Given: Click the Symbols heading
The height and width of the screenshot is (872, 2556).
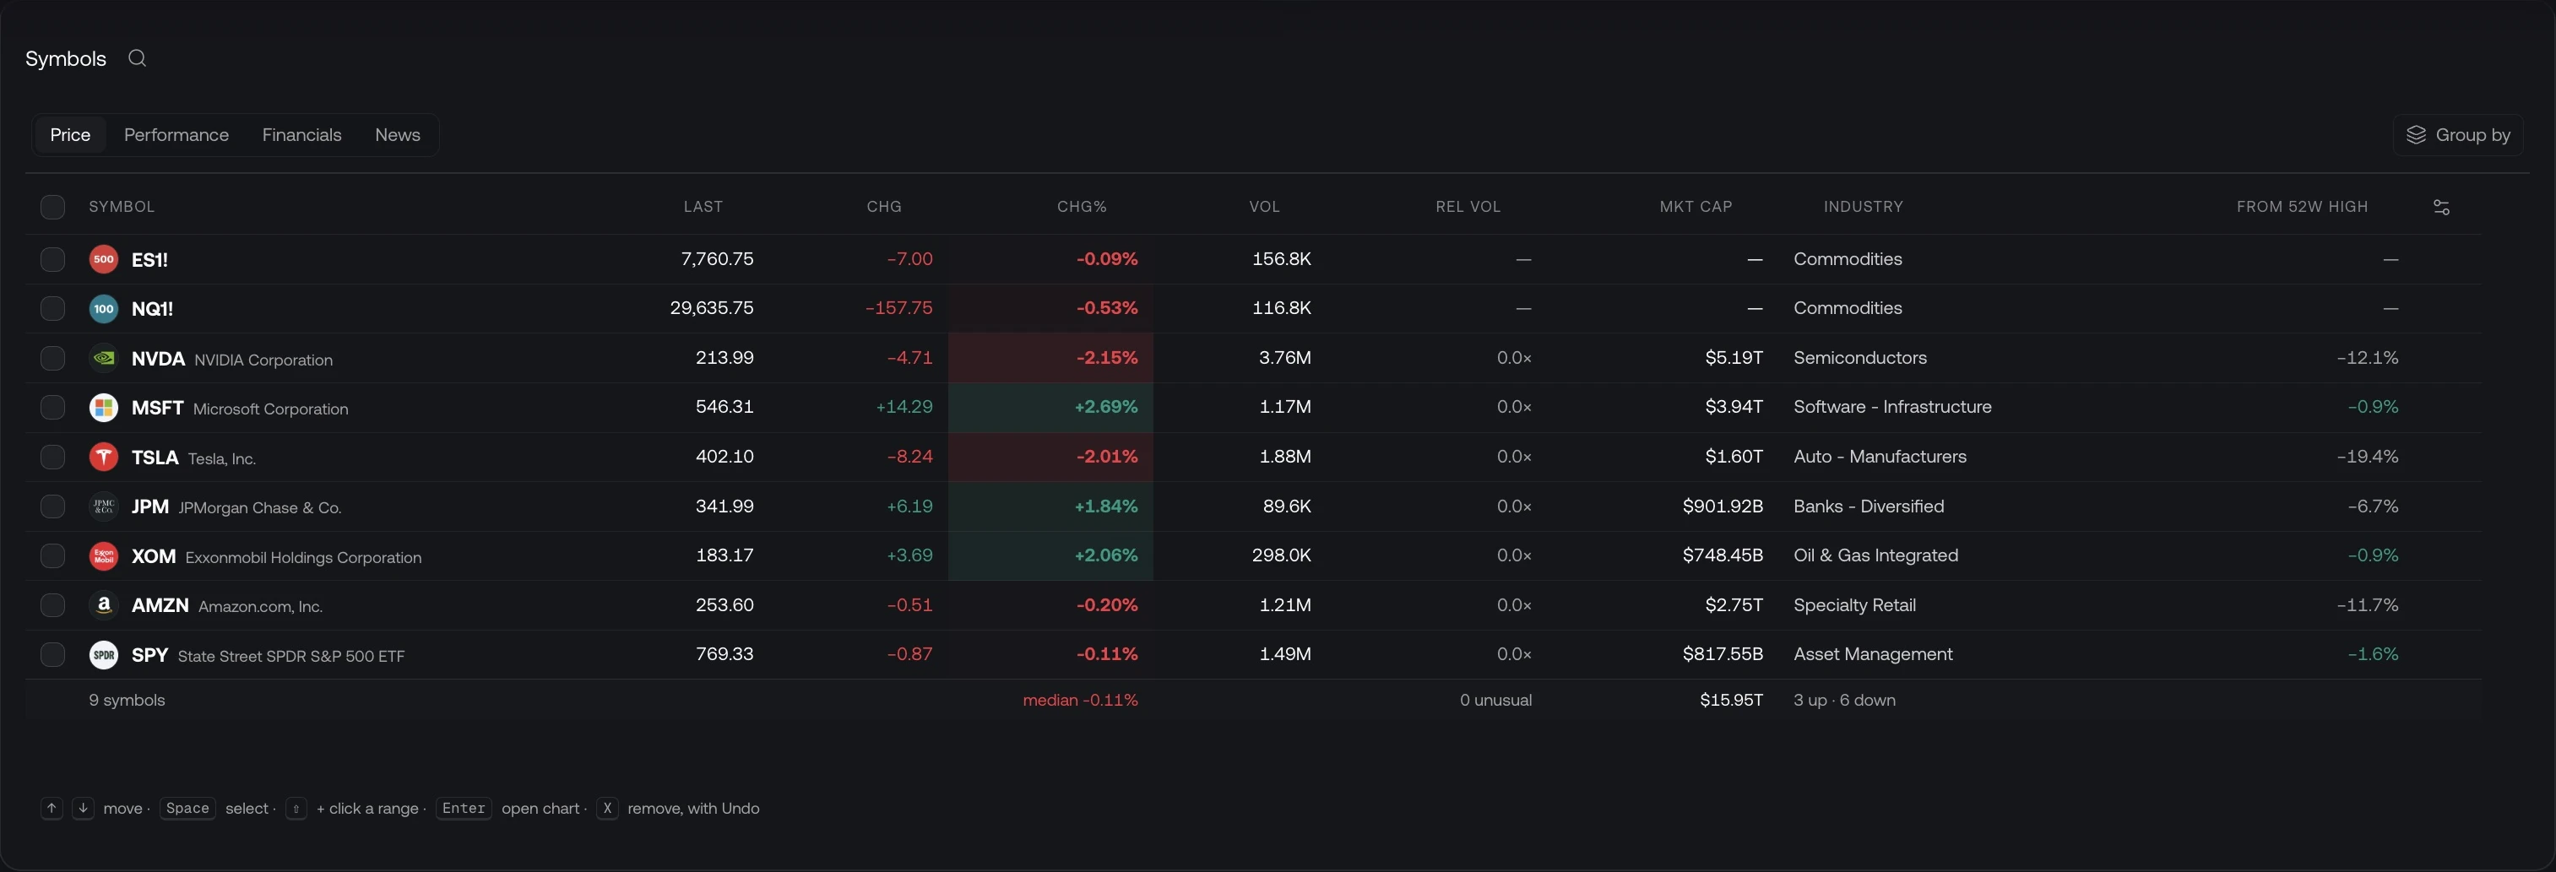Looking at the screenshot, I should pyautogui.click(x=66, y=58).
